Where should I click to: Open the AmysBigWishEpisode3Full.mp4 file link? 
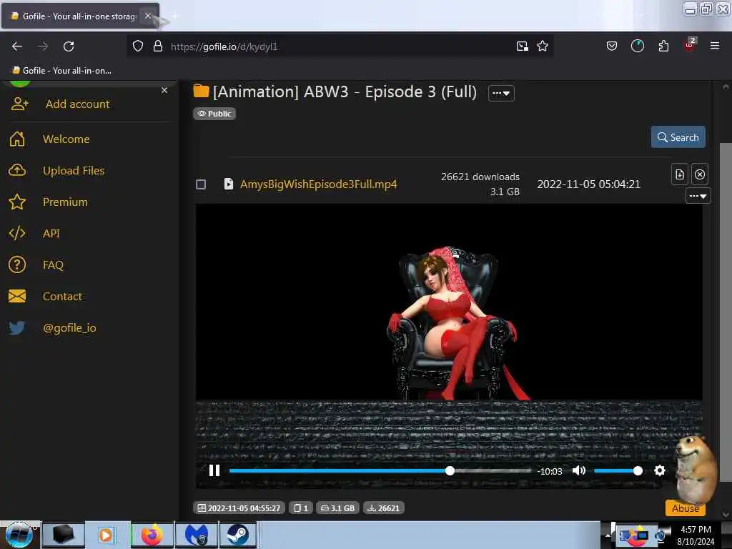(x=318, y=184)
